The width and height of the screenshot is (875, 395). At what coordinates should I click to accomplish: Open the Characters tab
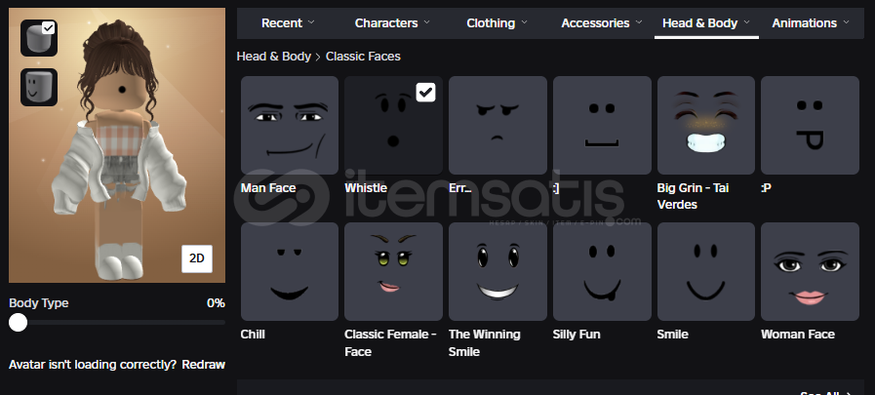click(x=392, y=22)
